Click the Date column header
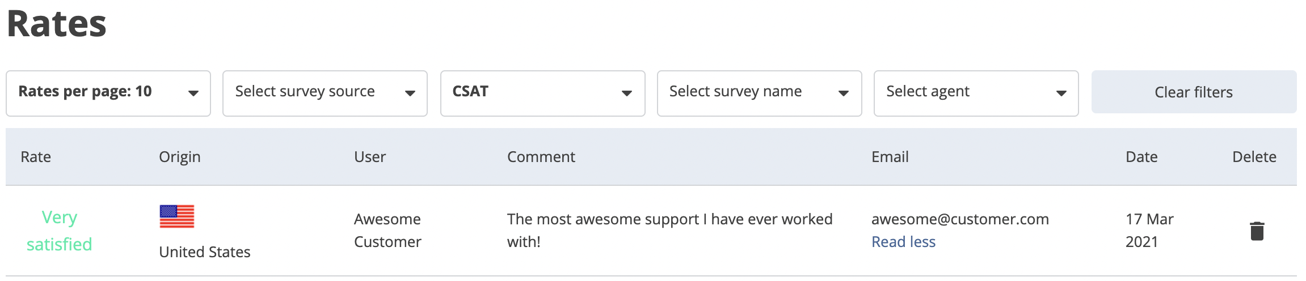Image resolution: width=1306 pixels, height=281 pixels. point(1141,157)
